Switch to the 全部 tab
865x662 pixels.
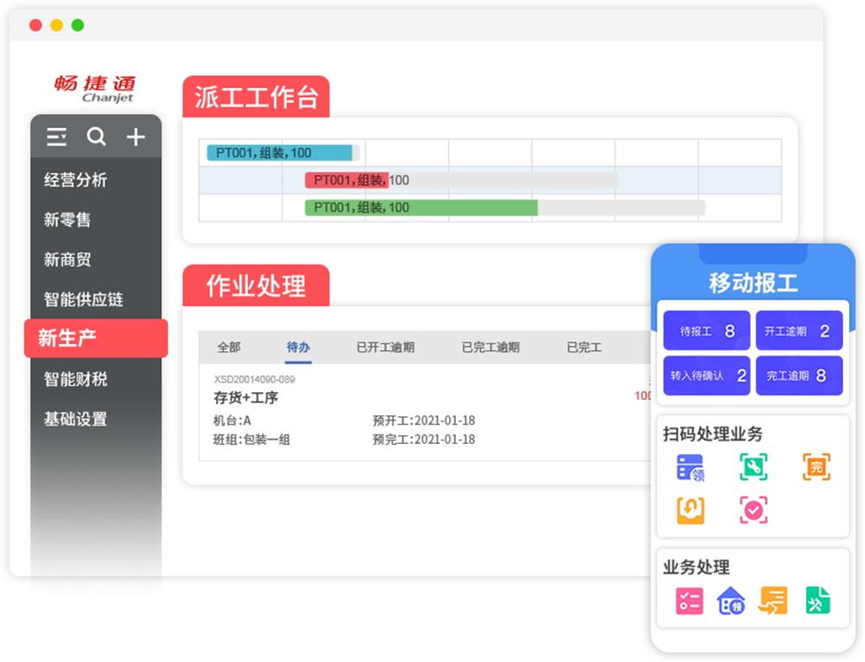pyautogui.click(x=229, y=347)
